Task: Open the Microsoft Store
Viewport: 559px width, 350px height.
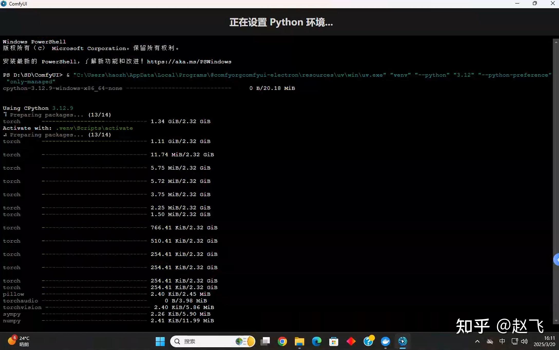Action: [x=334, y=341]
